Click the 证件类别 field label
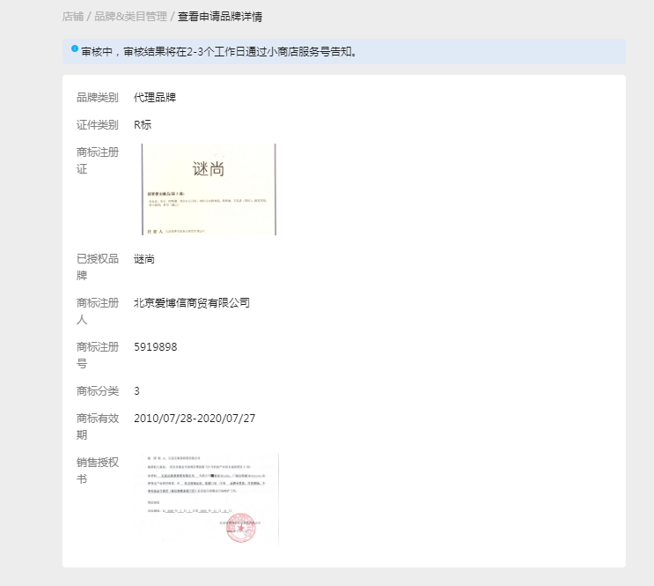654x586 pixels. (98, 125)
